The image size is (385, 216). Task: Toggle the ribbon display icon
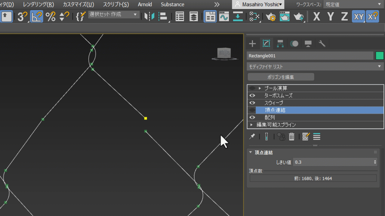(x=210, y=16)
